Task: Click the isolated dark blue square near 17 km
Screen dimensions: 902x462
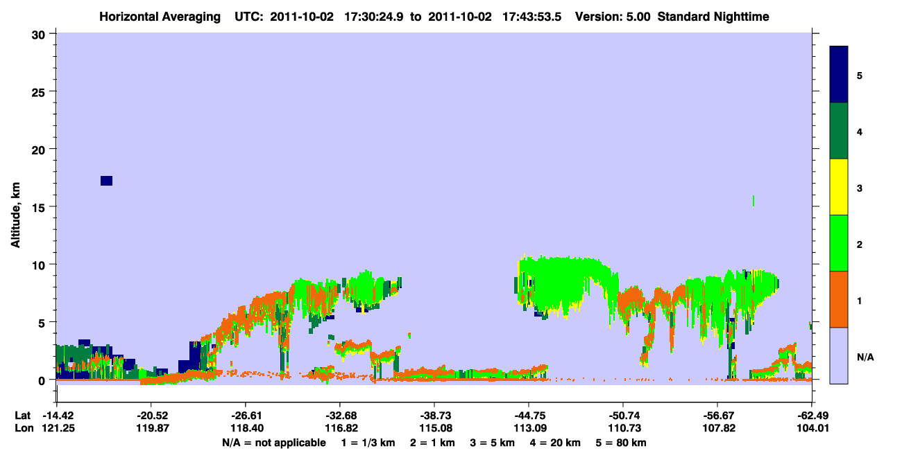Action: point(106,181)
